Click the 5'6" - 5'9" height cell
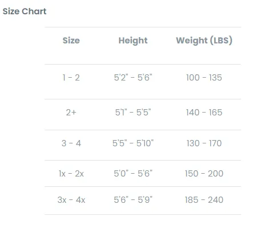 point(133,200)
